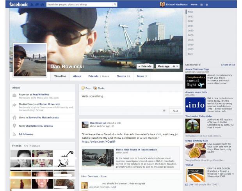Open account settings gear in top bar

[x=207, y=5]
